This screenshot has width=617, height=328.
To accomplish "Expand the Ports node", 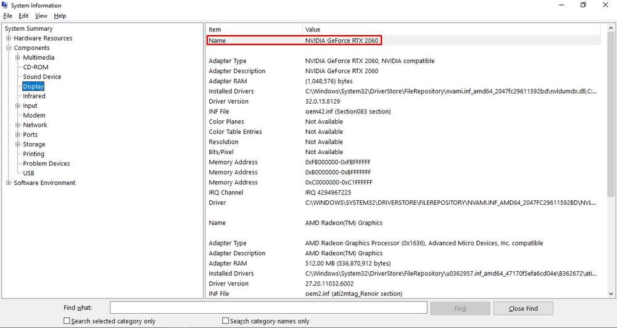I will pyautogui.click(x=17, y=134).
